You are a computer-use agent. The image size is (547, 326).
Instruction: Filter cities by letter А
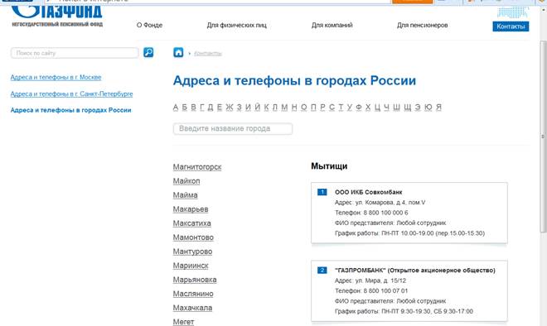[x=176, y=108]
